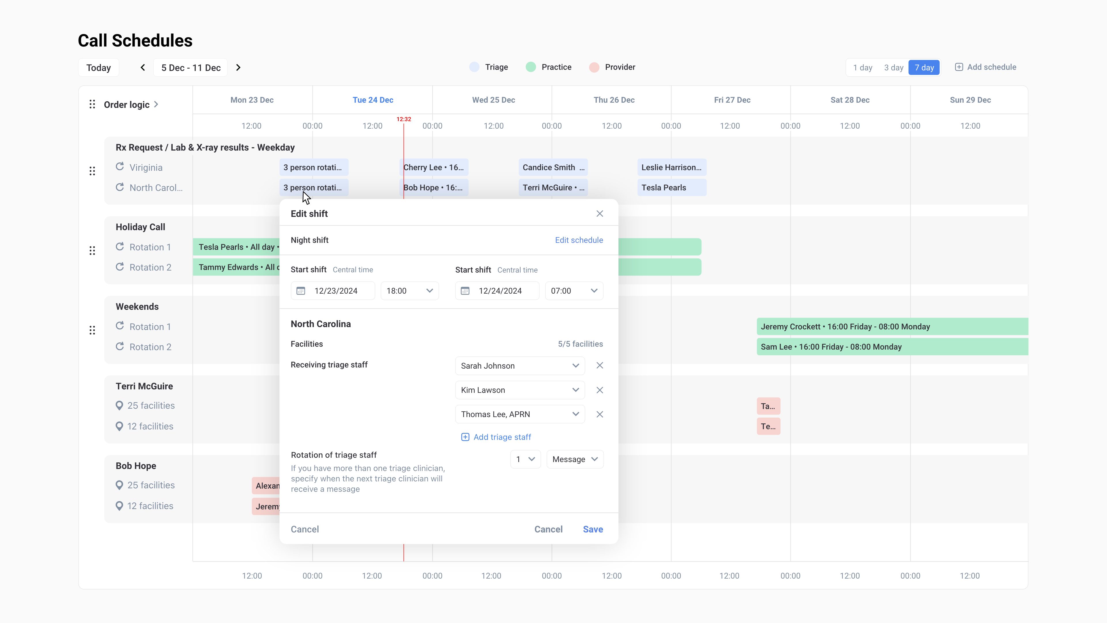Viewport: 1107px width, 623px height.
Task: Open the Terri McGuire triage shift block
Action: click(x=553, y=187)
